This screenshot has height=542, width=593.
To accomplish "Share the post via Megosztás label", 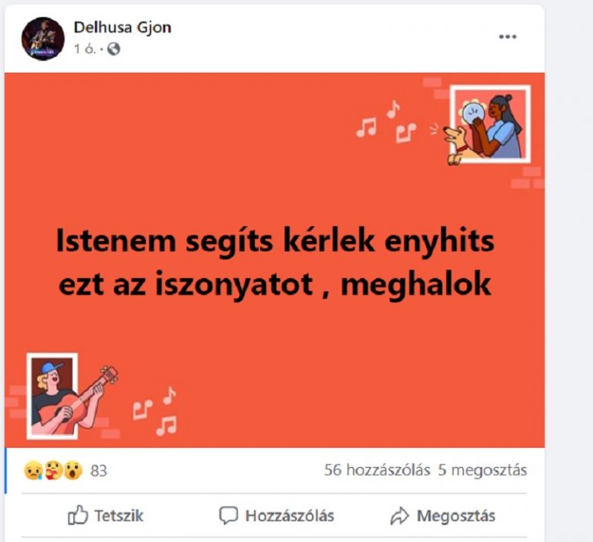I will click(x=456, y=516).
